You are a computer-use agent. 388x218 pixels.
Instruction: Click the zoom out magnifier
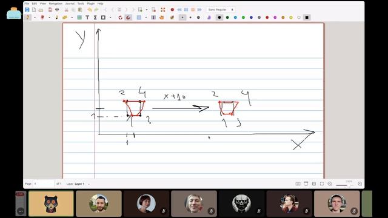click(330, 184)
